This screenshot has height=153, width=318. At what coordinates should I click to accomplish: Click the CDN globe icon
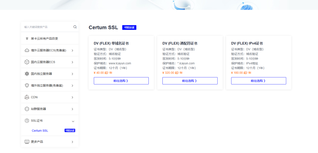pyautogui.click(x=27, y=97)
